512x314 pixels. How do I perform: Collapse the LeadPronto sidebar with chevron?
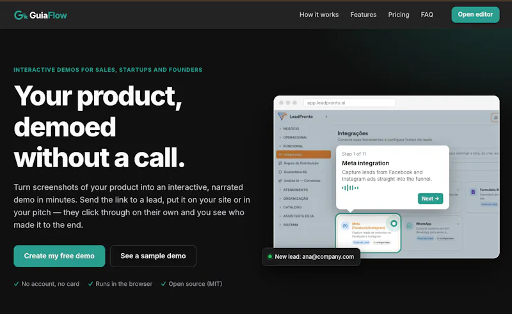(x=326, y=117)
